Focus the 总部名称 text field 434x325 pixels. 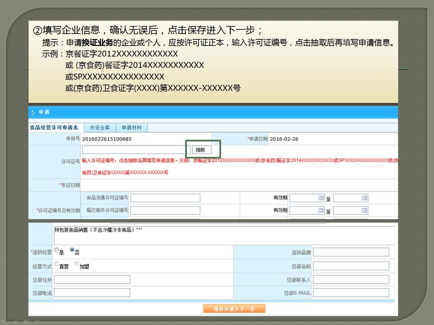tap(351, 266)
